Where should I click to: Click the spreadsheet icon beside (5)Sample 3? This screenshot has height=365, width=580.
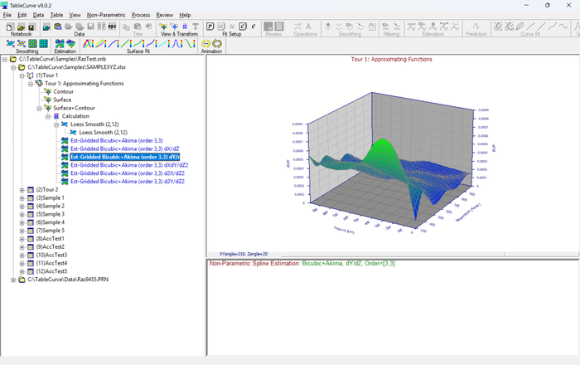pos(31,214)
